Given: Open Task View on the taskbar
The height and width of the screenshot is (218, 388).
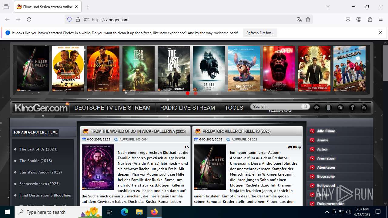Looking at the screenshot, I should pyautogui.click(x=109, y=212).
